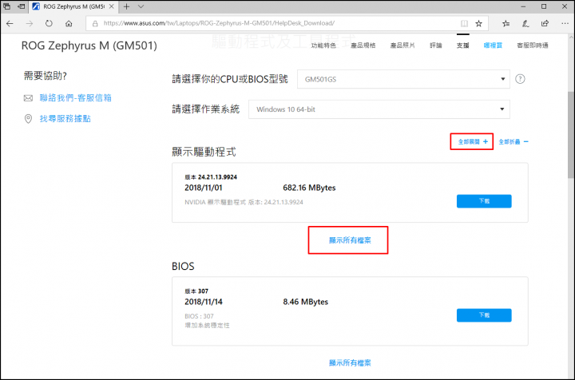The width and height of the screenshot is (575, 380).
Task: Click the tabs set aside icon
Action: 7,6
